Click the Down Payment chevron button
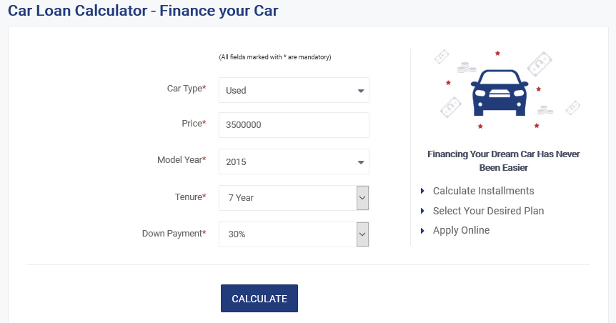This screenshot has height=323, width=616. pos(362,234)
